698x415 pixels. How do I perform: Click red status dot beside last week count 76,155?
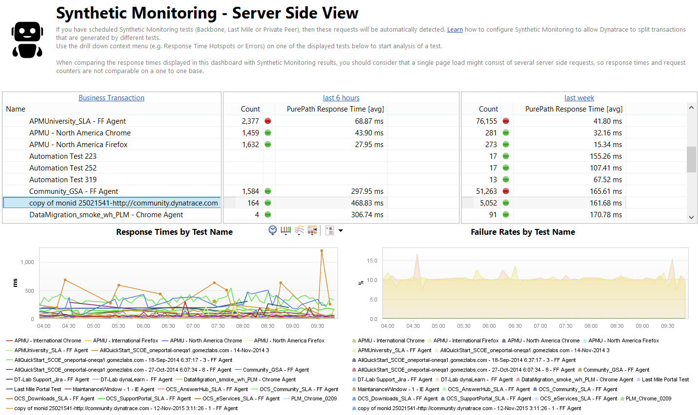[x=506, y=121]
